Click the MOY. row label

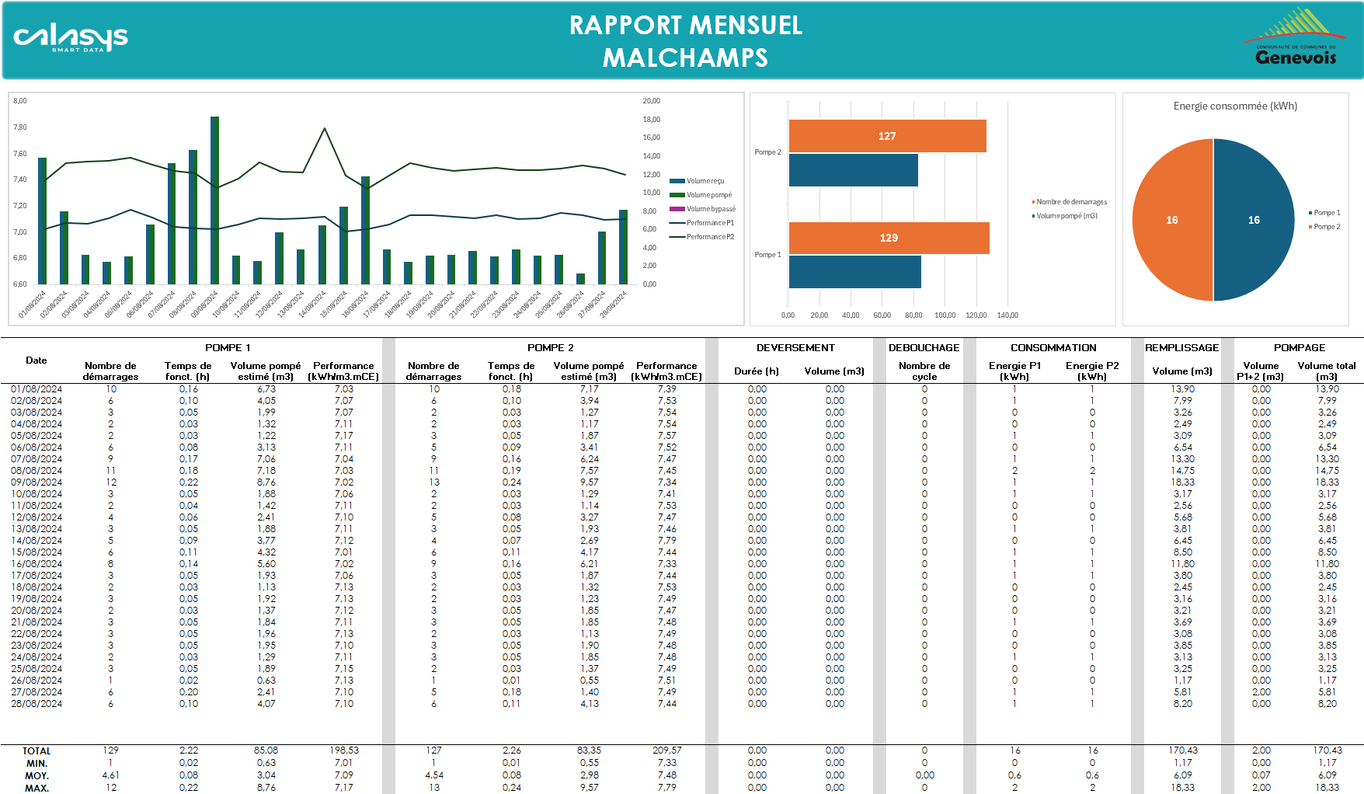click(37, 776)
